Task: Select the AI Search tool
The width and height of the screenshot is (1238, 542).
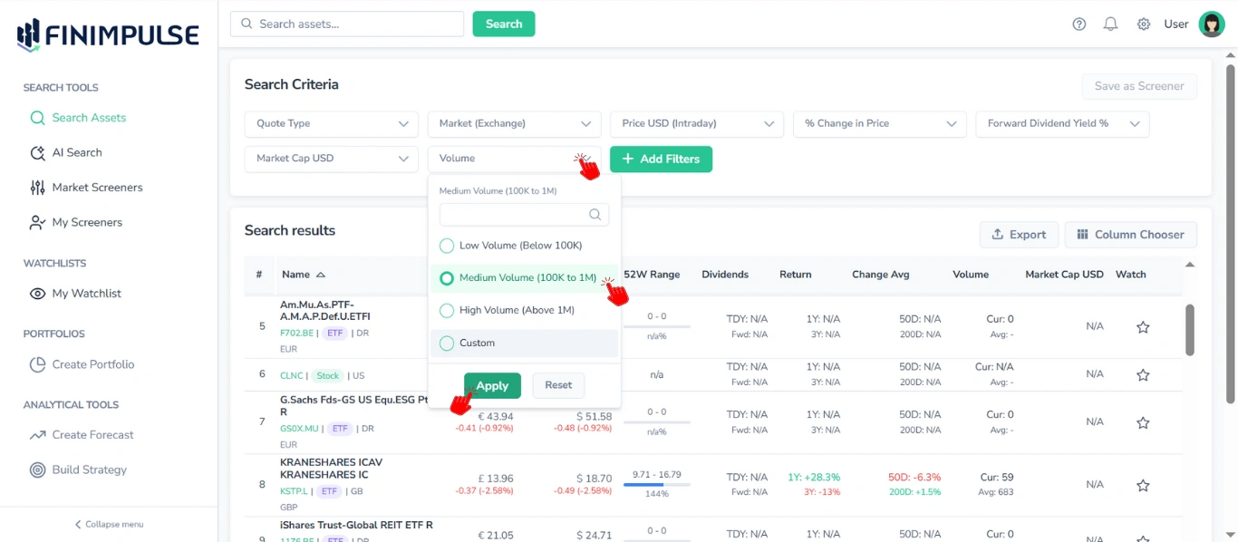Action: point(77,151)
